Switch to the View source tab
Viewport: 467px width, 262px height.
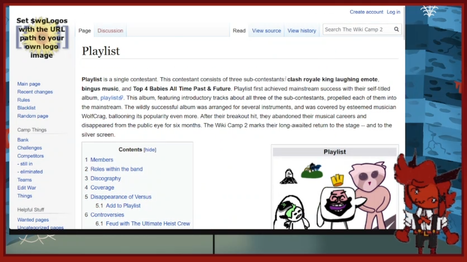[266, 31]
